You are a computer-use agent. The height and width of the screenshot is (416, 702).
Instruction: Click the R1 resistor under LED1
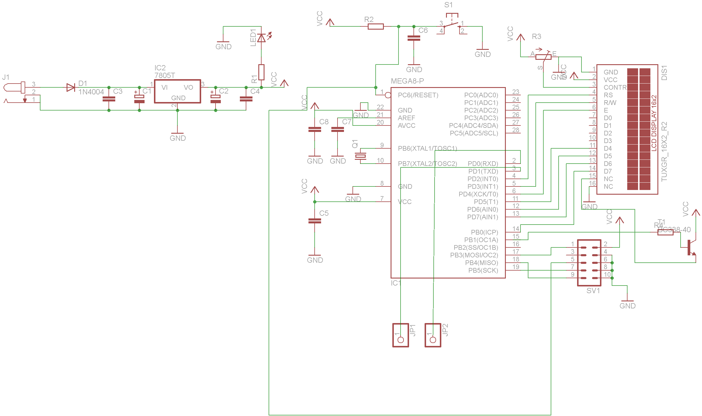tap(261, 72)
